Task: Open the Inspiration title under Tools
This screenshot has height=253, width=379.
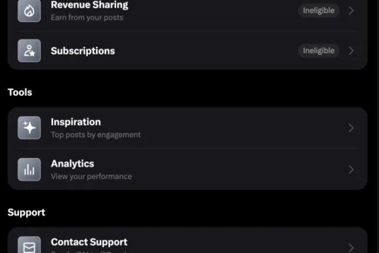Action: click(76, 121)
